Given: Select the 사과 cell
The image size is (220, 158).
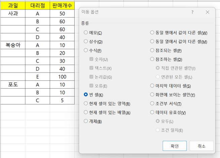Looking at the screenshot, I should [13, 13].
